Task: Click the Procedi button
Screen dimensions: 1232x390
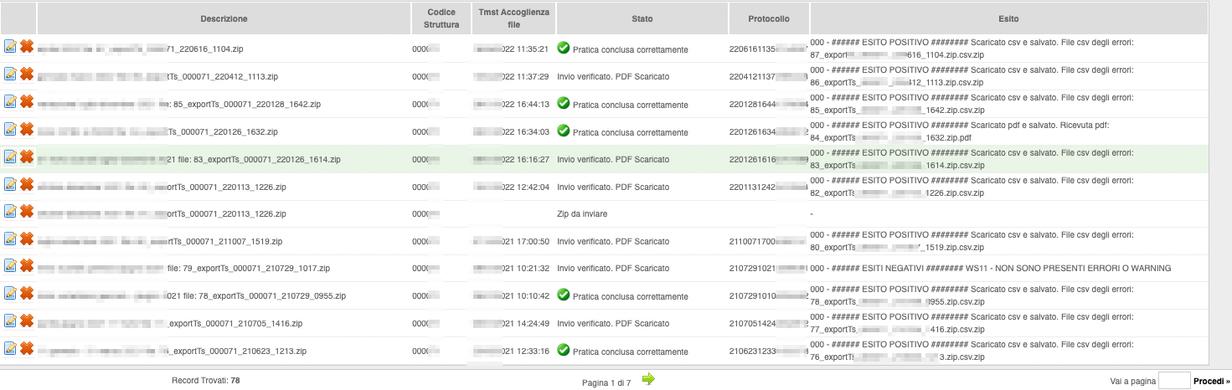Action: (1211, 382)
